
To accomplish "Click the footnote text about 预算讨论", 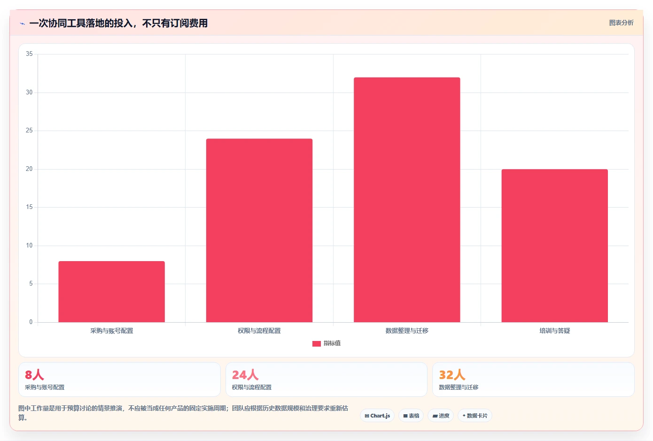I will click(183, 413).
